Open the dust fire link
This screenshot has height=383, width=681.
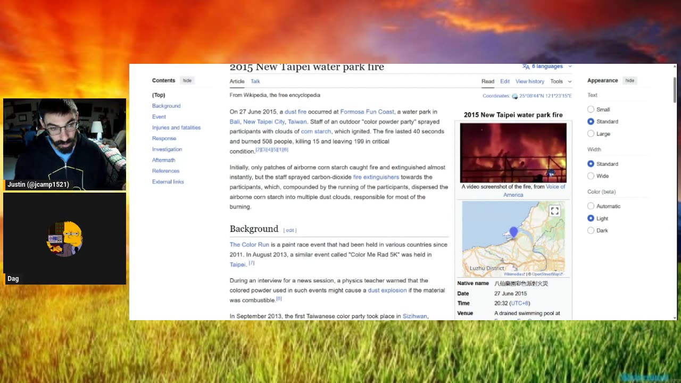(x=295, y=112)
